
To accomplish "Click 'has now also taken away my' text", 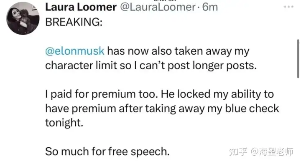I will coord(178,51).
